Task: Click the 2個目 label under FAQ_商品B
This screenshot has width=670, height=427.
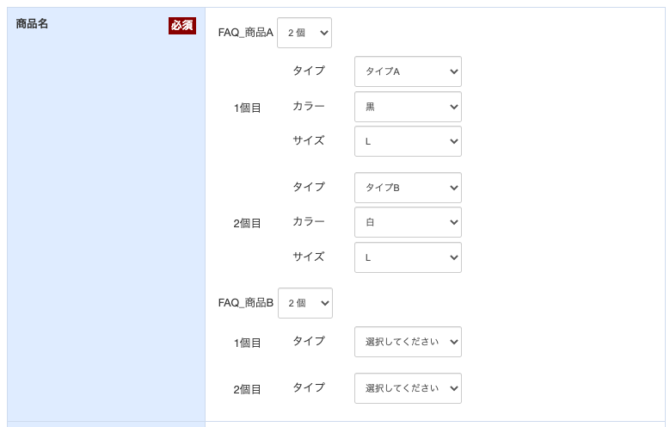Action: [247, 389]
